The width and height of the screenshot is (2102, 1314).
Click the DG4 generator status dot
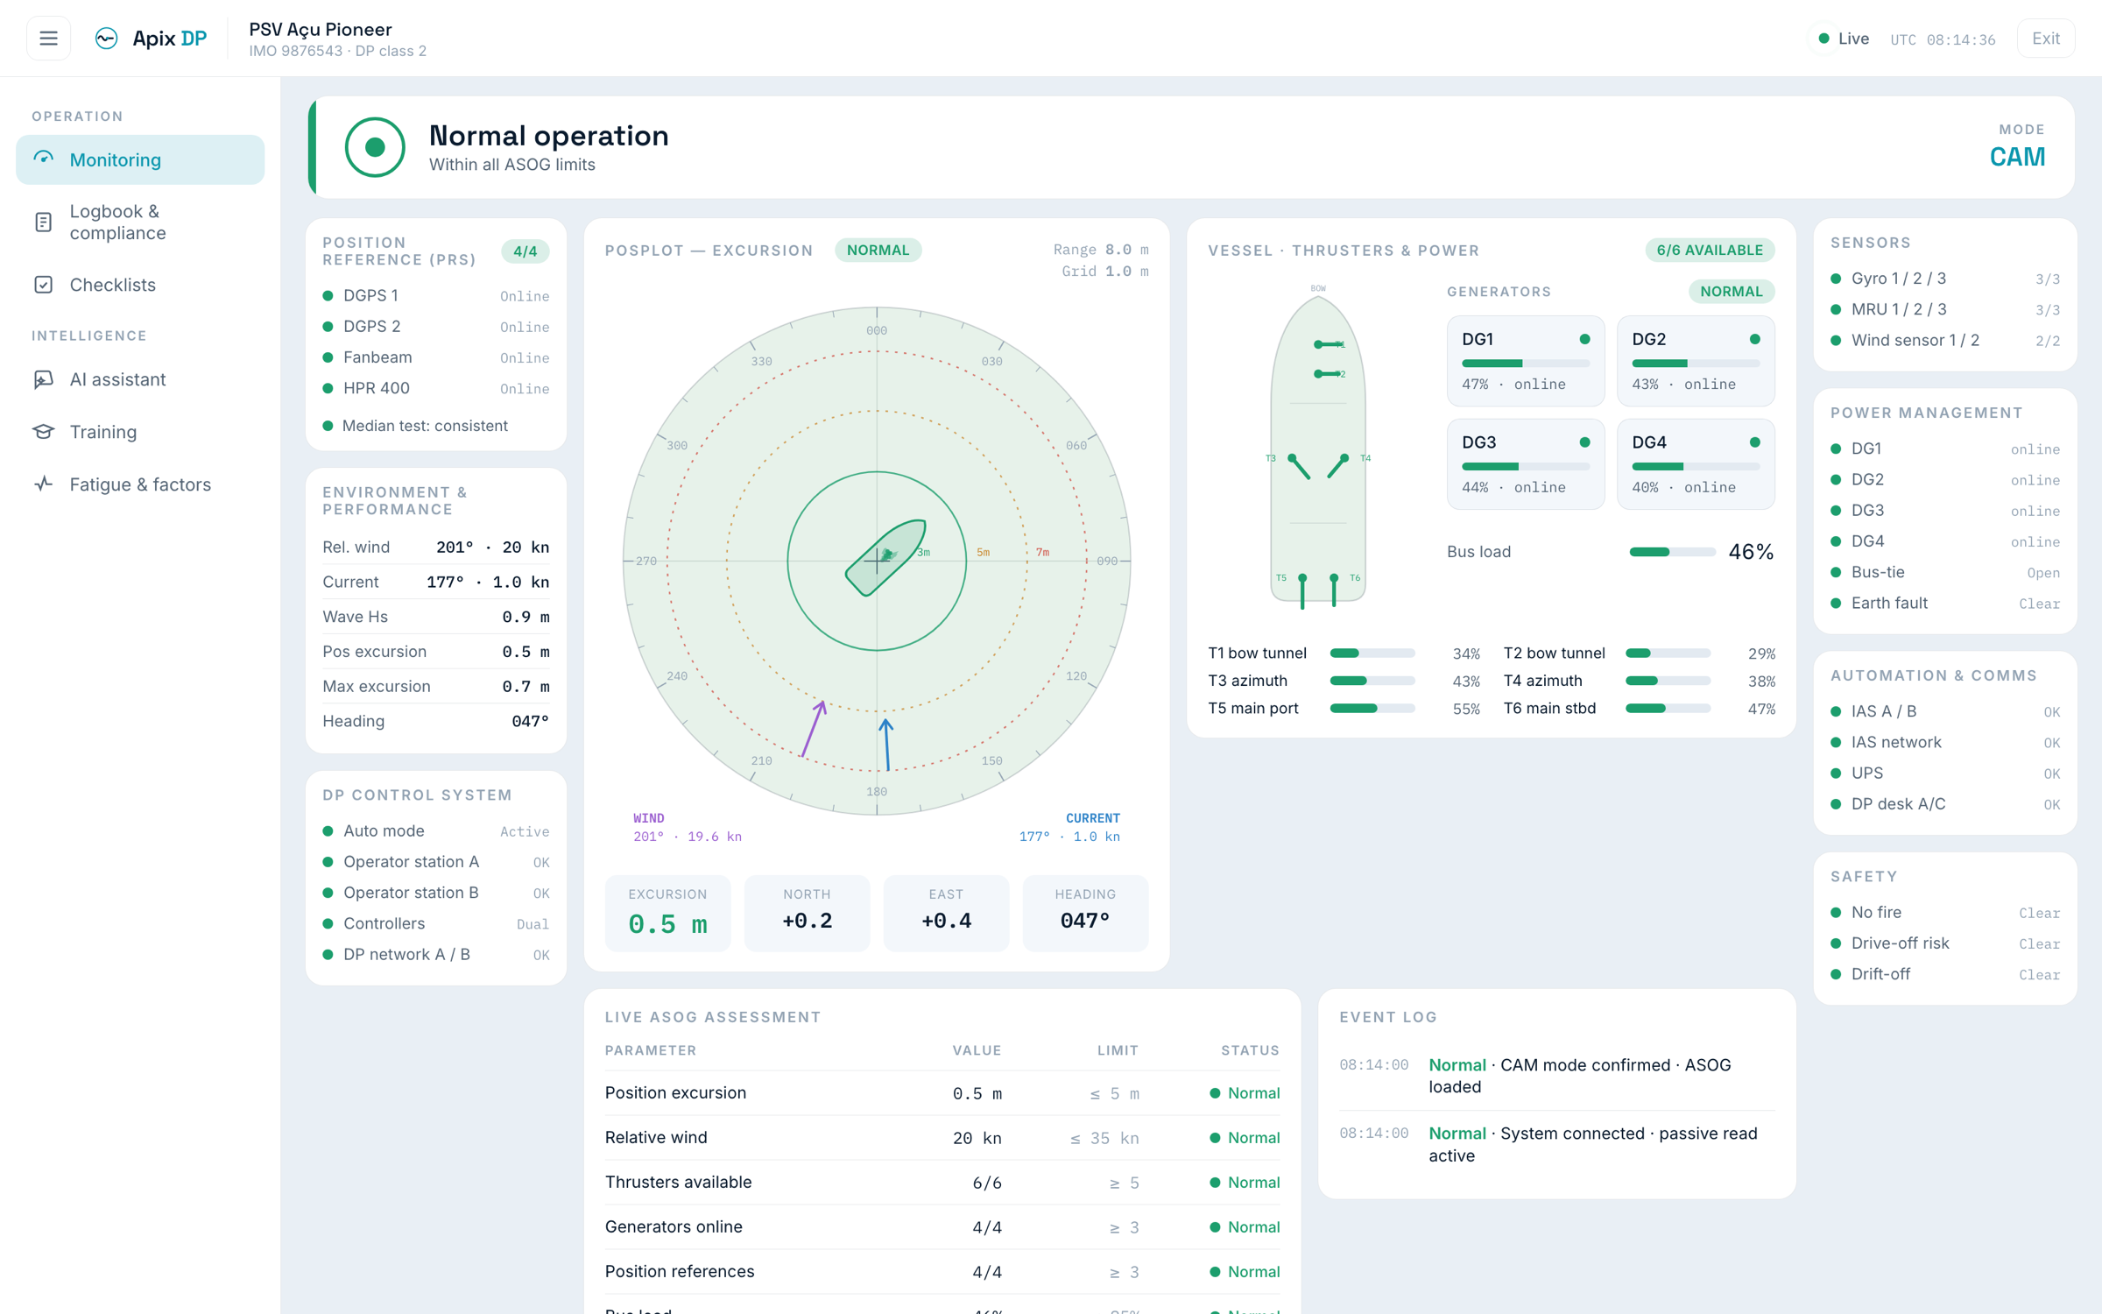point(1754,442)
